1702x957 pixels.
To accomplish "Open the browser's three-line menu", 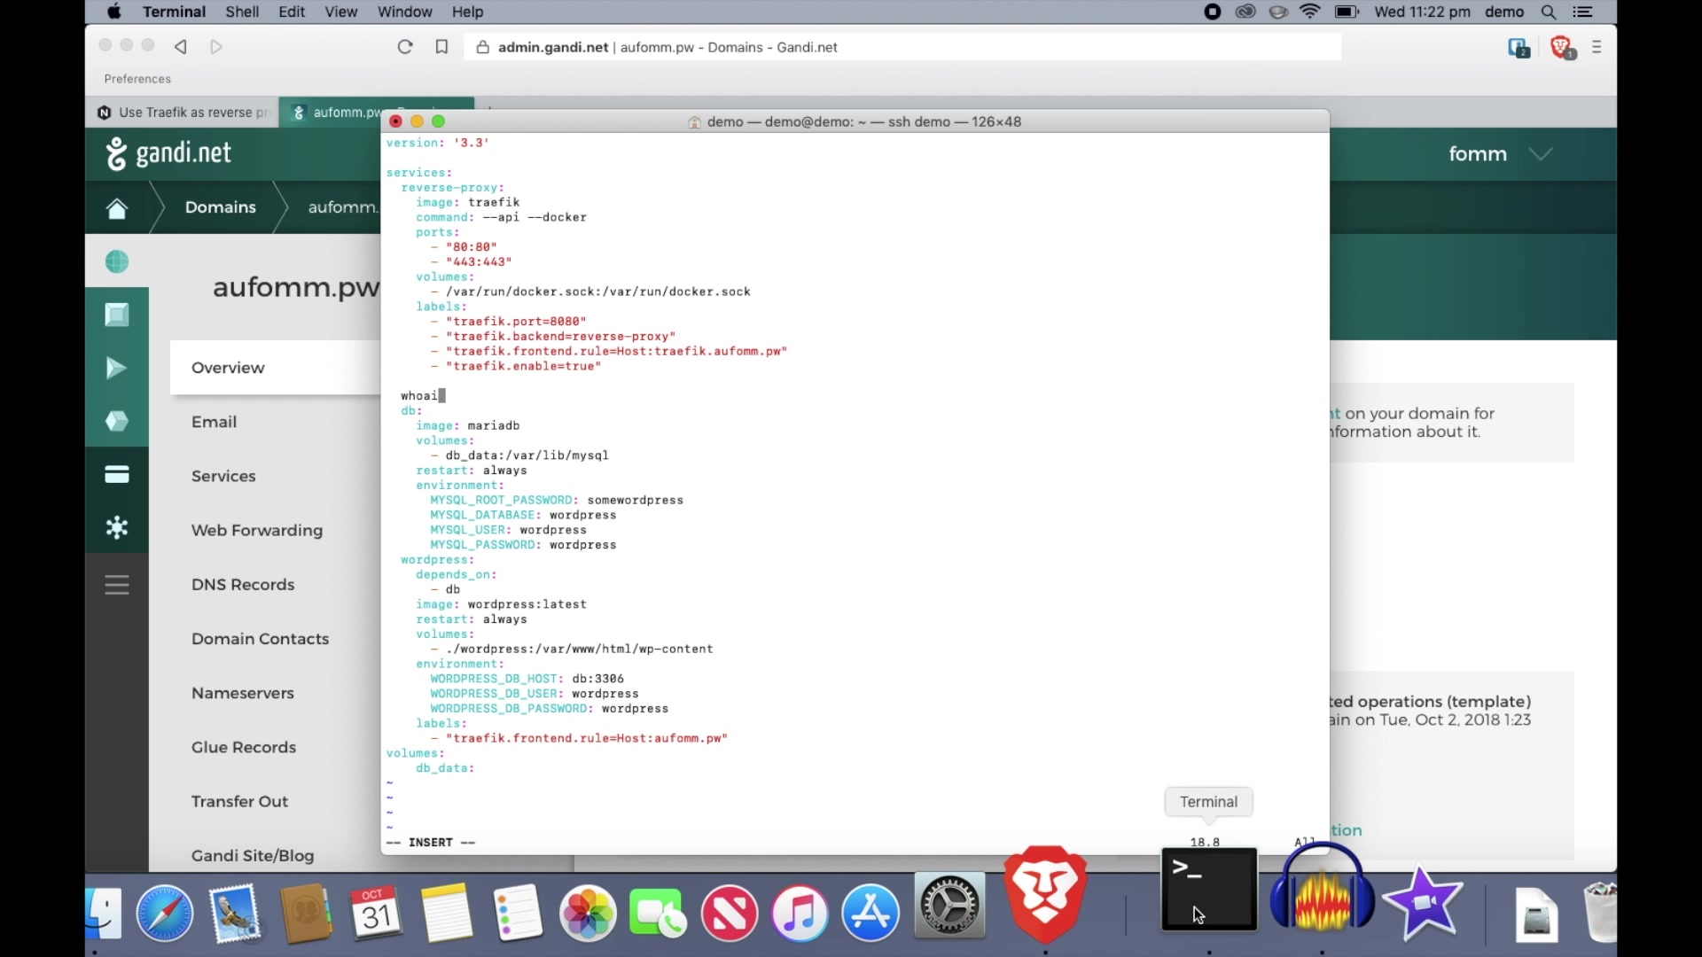I will pyautogui.click(x=1597, y=47).
